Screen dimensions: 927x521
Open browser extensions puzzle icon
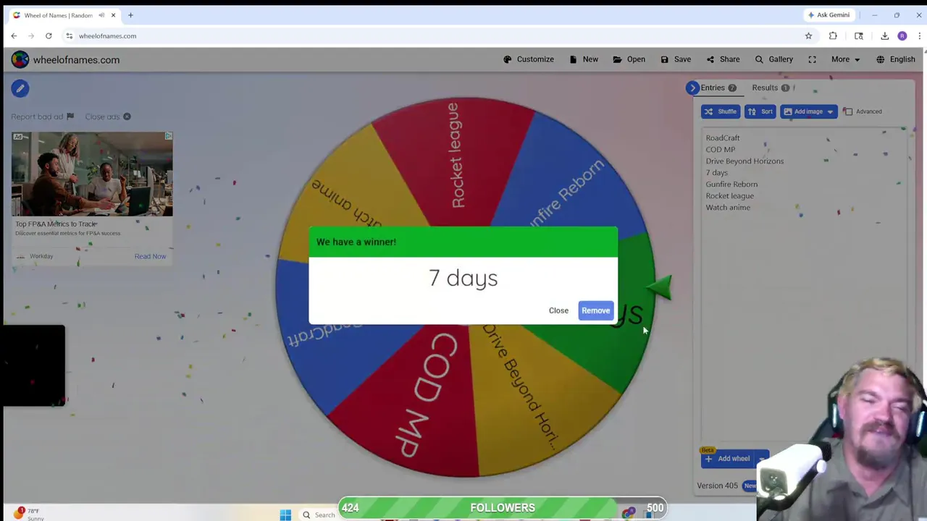pyautogui.click(x=833, y=35)
